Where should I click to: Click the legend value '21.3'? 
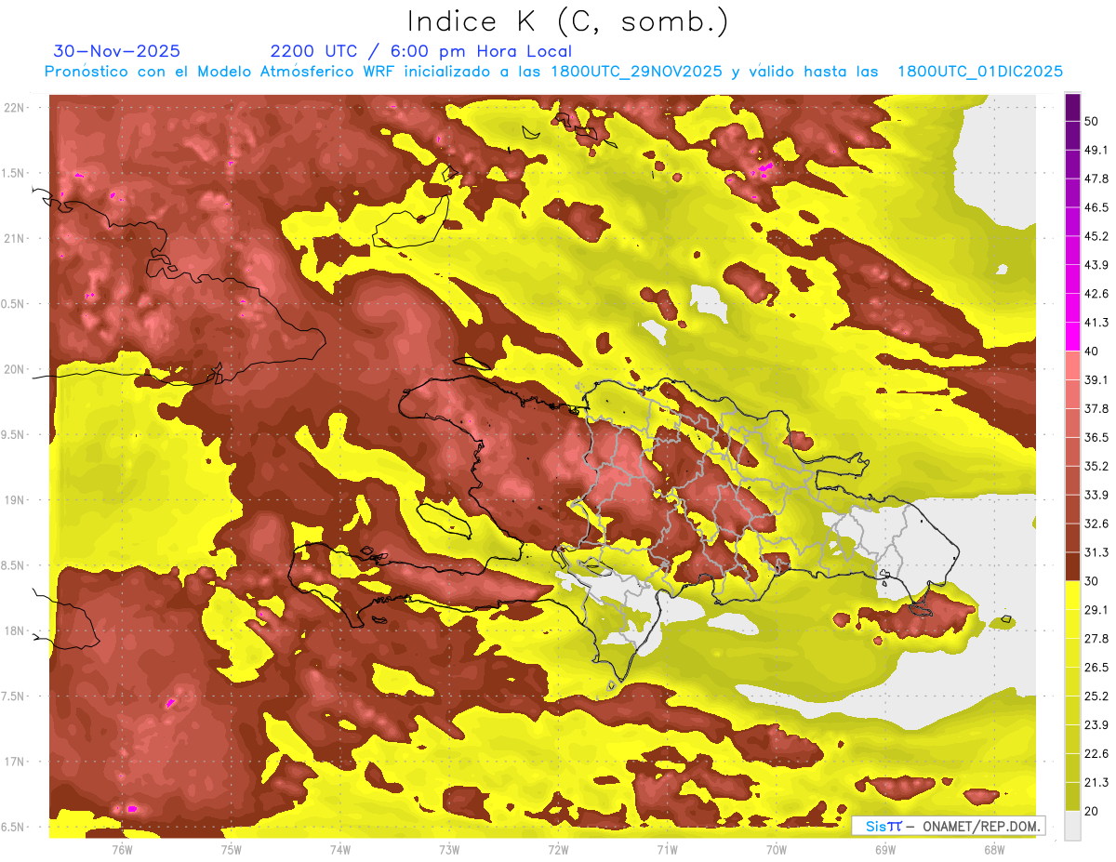tap(1096, 782)
